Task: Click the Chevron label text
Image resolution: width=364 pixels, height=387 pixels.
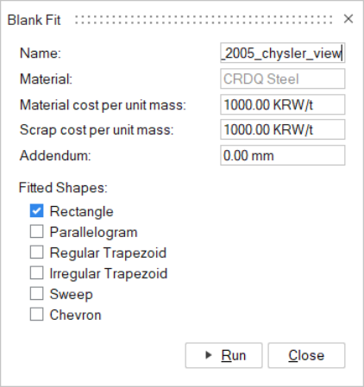Action: [x=76, y=315]
